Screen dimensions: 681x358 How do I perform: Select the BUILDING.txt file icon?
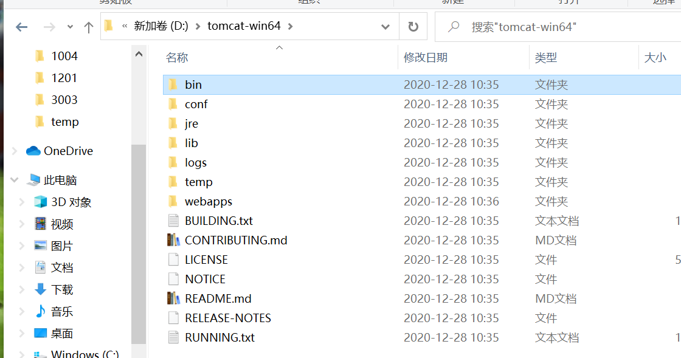click(173, 221)
